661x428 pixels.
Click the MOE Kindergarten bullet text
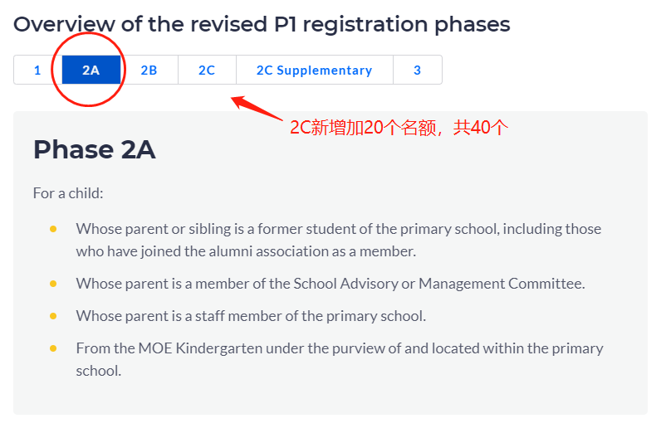pos(339,348)
